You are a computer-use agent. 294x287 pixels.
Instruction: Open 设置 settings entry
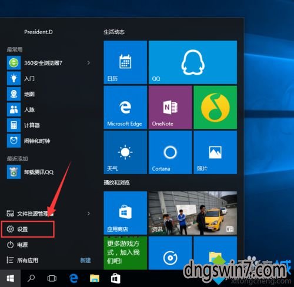pyautogui.click(x=28, y=229)
